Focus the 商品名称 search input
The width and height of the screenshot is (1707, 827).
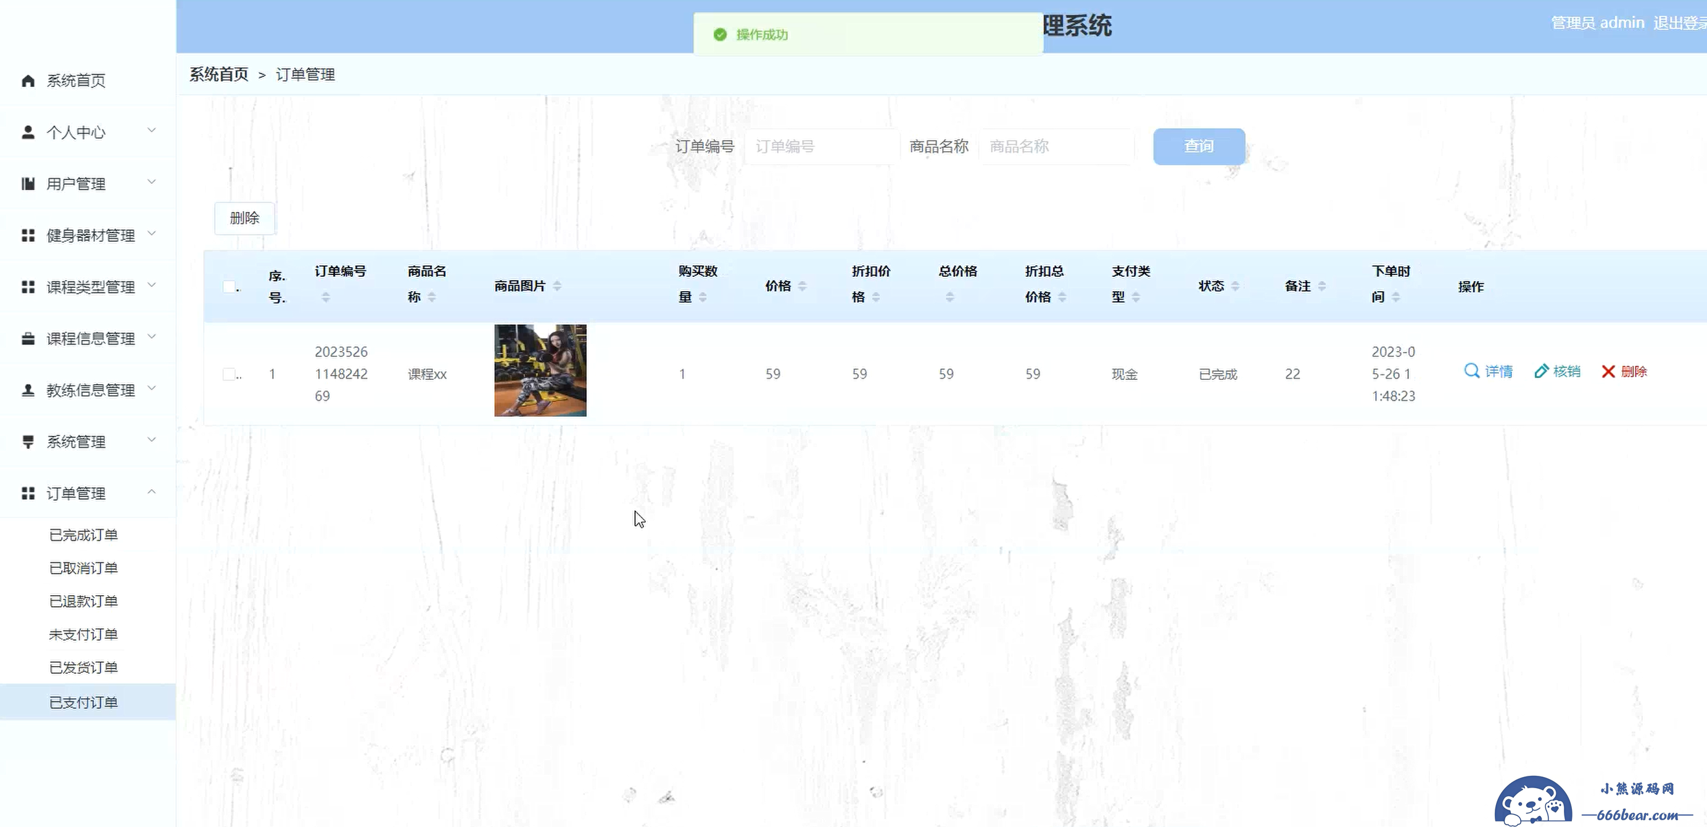coord(1056,146)
